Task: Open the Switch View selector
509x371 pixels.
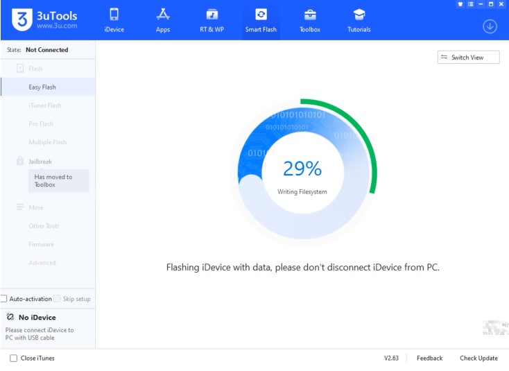Action: (x=468, y=58)
